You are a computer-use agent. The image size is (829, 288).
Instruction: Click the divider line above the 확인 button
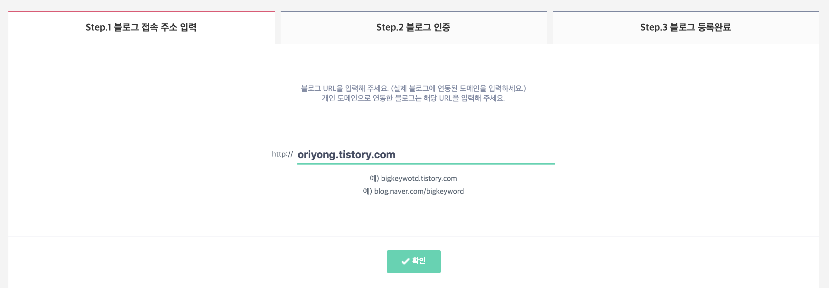414,237
